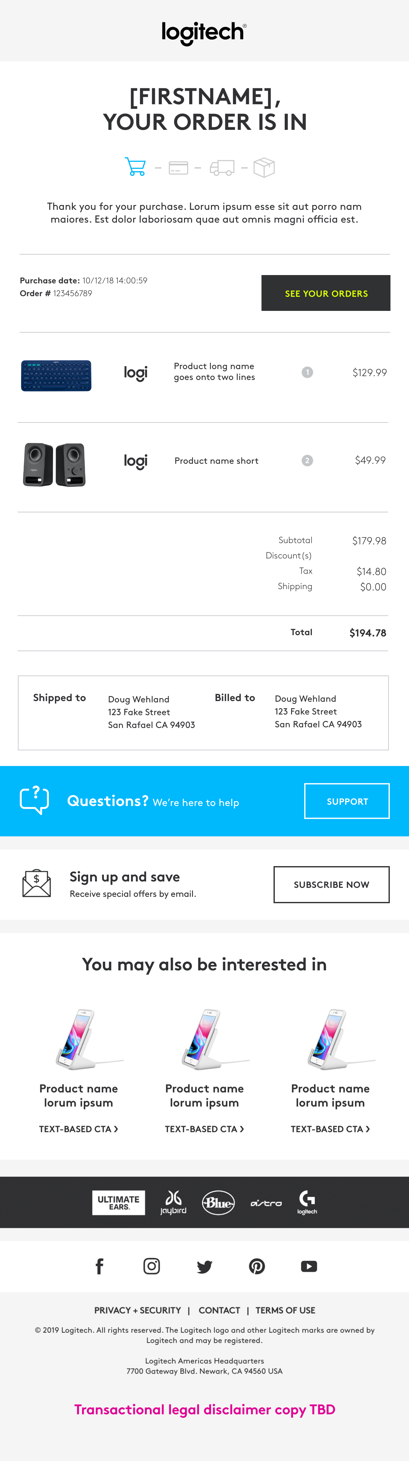Click the Blue microphones brand logo
The image size is (409, 1461).
click(x=219, y=1202)
